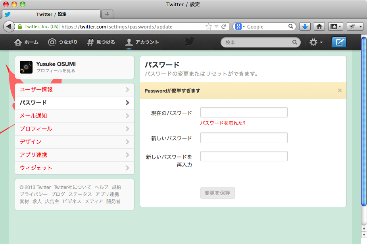Click the scrollbar up arrow
367x244 pixels.
tap(364, 228)
